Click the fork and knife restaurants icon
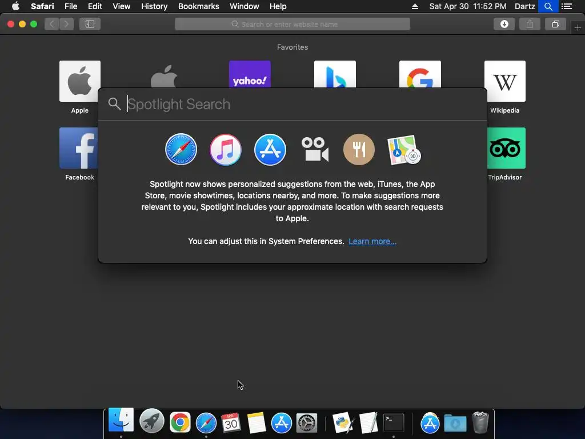This screenshot has height=439, width=585. click(x=359, y=149)
